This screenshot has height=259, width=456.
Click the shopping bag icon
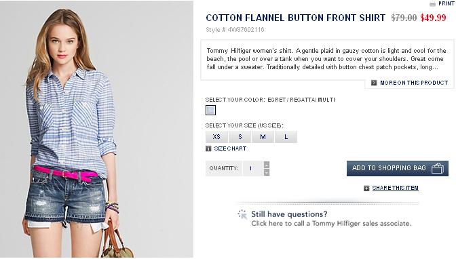tap(438, 168)
